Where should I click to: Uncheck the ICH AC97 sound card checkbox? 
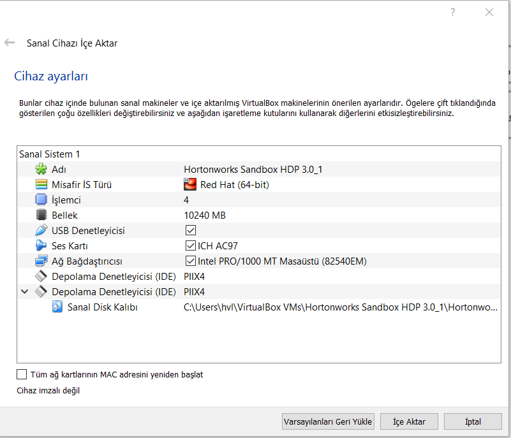pyautogui.click(x=191, y=245)
